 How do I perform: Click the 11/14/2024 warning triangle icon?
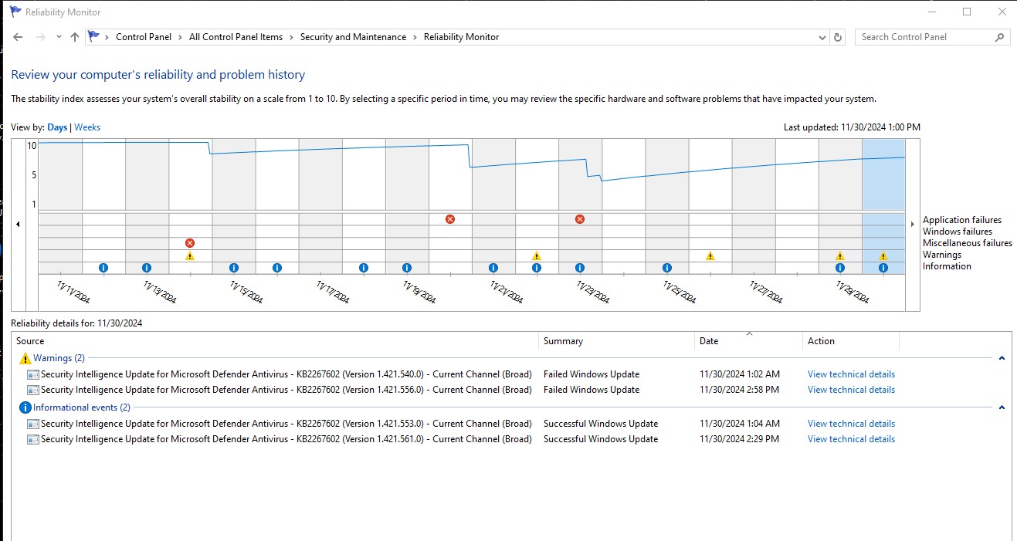[190, 255]
